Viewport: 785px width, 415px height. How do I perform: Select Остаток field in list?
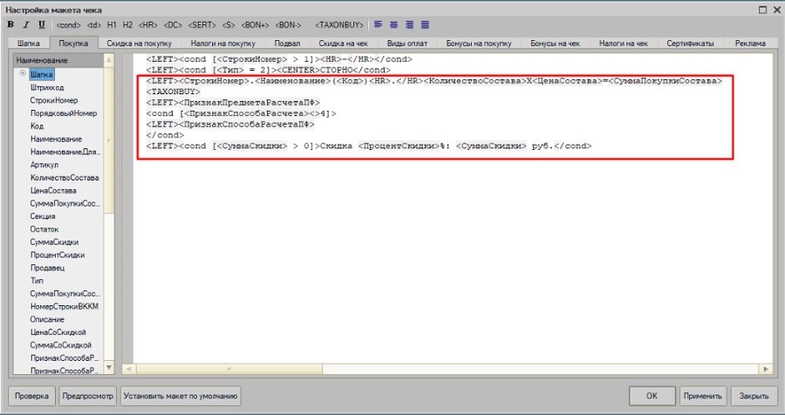pyautogui.click(x=44, y=229)
